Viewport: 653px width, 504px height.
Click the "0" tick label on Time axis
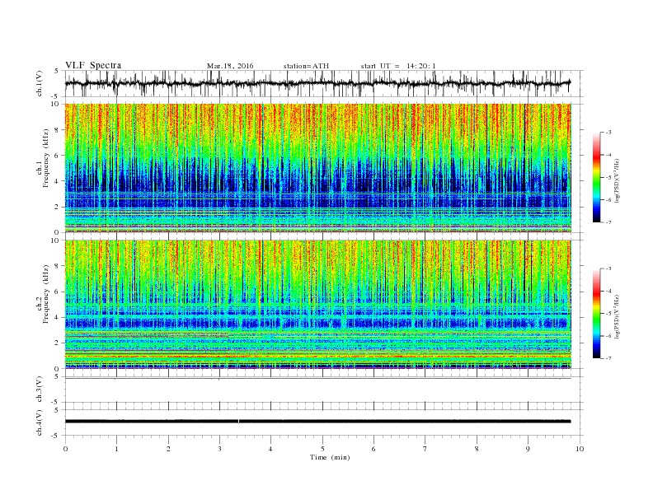[x=65, y=449]
